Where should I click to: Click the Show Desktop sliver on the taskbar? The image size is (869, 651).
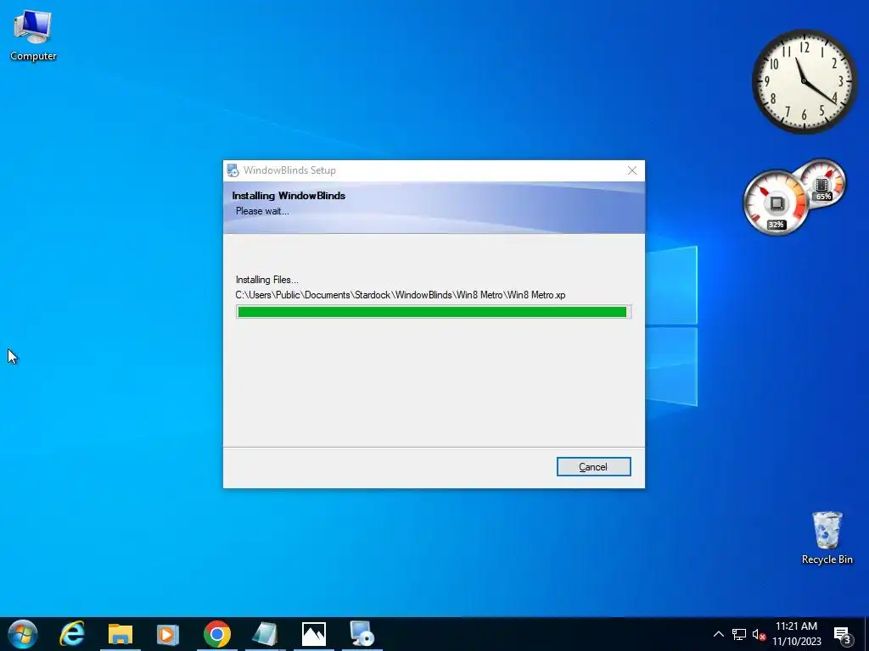(866, 634)
